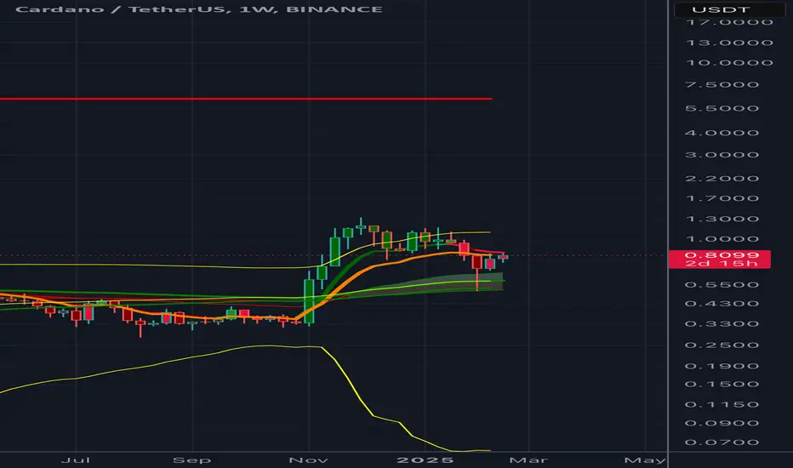This screenshot has height=468, width=793.
Task: Click the May label on time axis
Action: tap(645, 459)
